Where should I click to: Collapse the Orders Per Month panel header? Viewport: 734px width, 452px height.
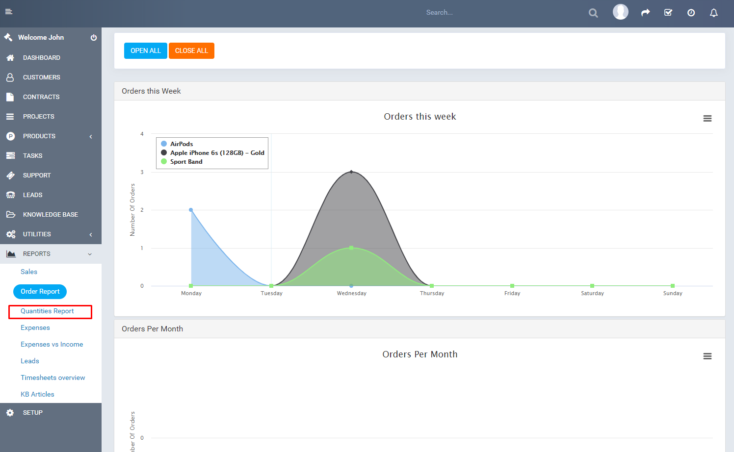pos(419,329)
